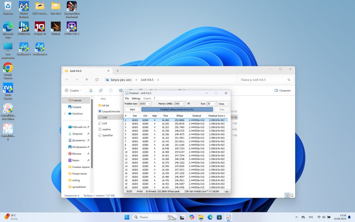The height and width of the screenshot is (222, 355).
Task: Click the All memory link
Action: [x=189, y=104]
